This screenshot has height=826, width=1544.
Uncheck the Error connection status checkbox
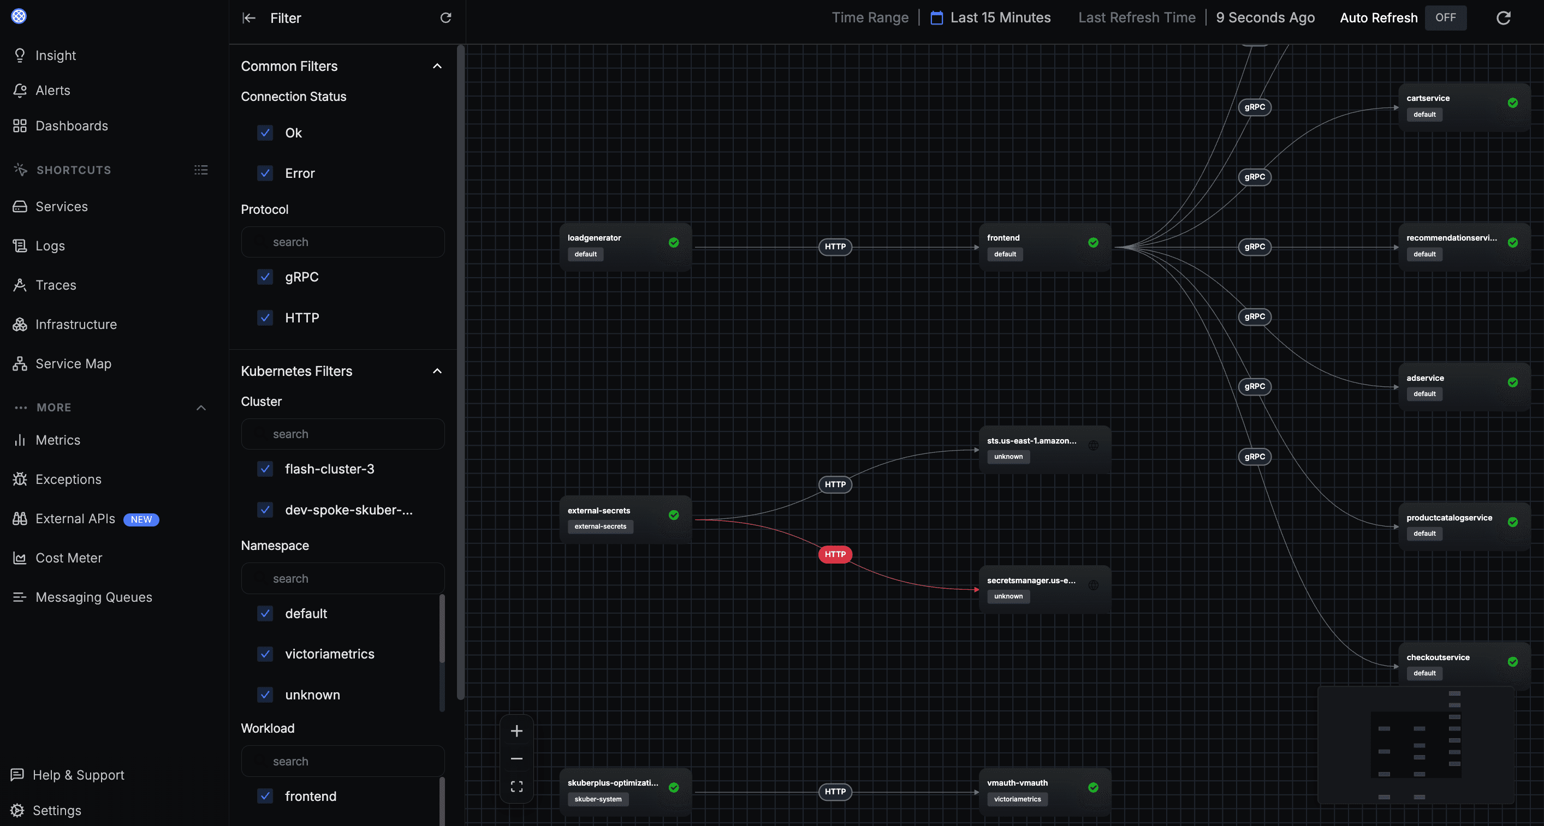click(265, 173)
